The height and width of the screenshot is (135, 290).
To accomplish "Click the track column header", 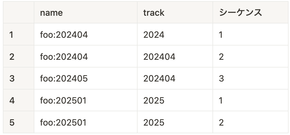I will (x=175, y=12).
